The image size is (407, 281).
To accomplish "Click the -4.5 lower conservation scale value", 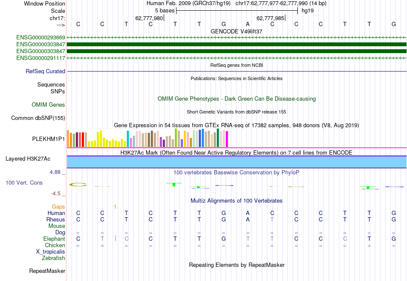I will [x=56, y=194].
